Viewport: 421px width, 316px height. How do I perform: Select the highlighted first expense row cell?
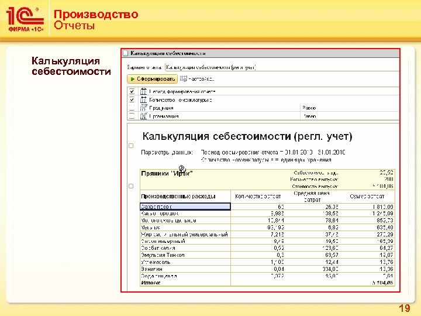click(185, 207)
